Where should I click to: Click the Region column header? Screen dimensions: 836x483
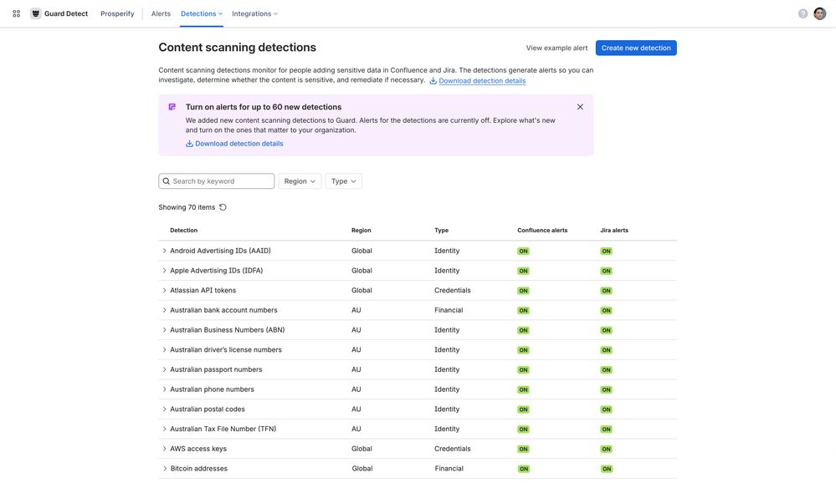[361, 231]
